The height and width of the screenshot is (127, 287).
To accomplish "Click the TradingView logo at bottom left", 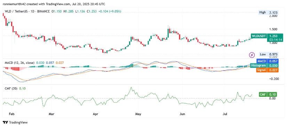I will pyautogui.click(x=15, y=122).
